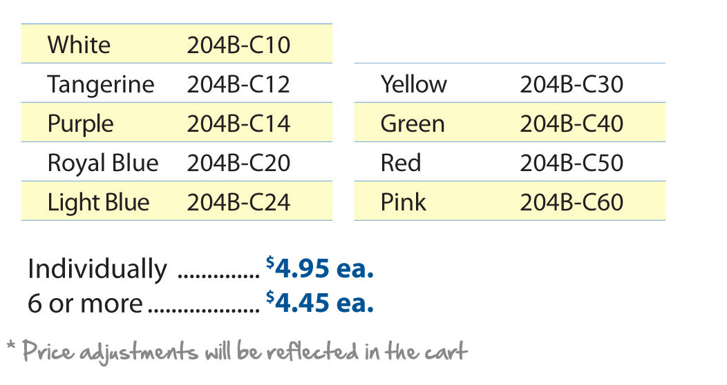Click product code 204B-C12
The image size is (727, 385).
238,84
